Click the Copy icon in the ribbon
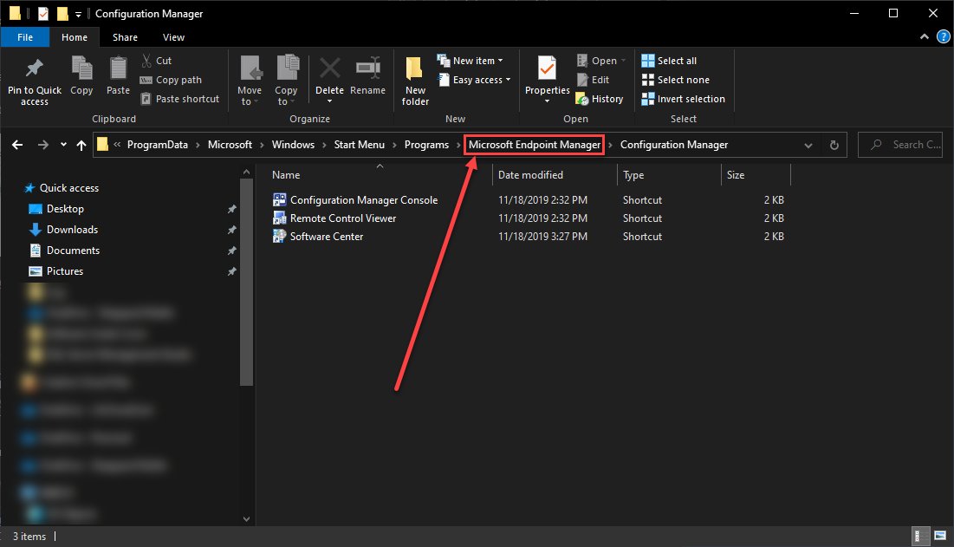 point(81,76)
